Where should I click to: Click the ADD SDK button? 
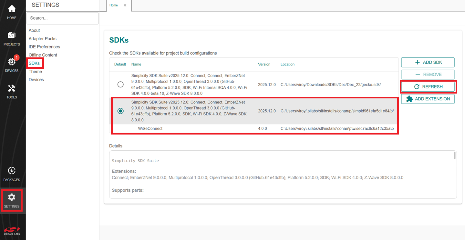[x=428, y=62]
